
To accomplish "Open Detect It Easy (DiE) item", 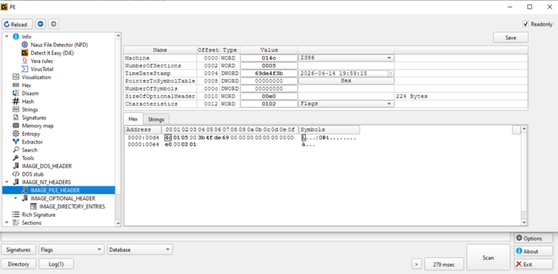I will 52,53.
